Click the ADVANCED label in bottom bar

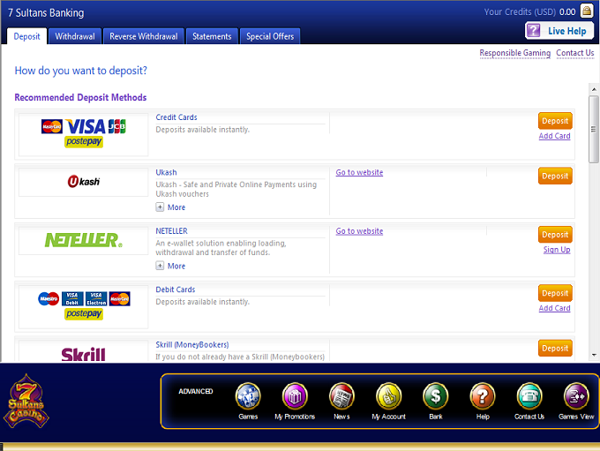click(196, 391)
